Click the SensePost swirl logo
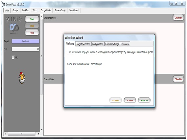This screenshot has height=140, width=187. coord(14,28)
